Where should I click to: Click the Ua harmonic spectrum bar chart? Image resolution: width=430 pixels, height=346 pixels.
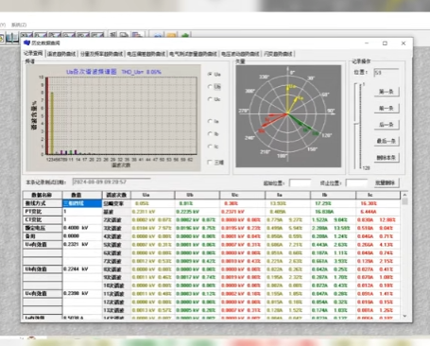coord(113,118)
